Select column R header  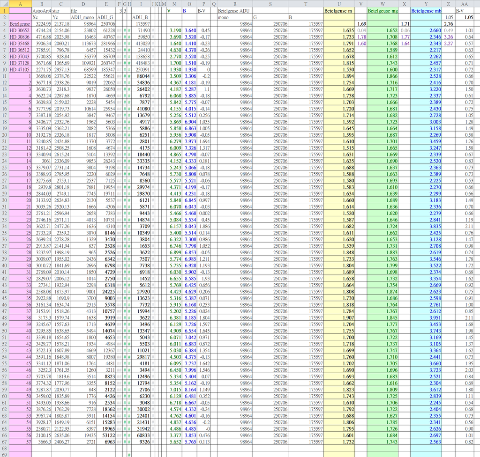pyautogui.click(x=235, y=4)
